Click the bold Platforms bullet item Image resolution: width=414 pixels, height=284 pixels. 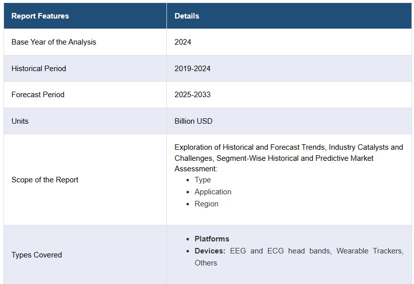click(212, 239)
